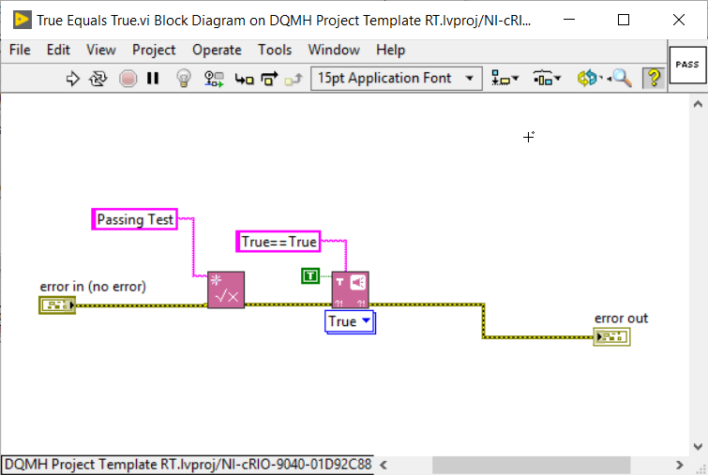Select the error out terminal
This screenshot has width=708, height=475.
[611, 336]
